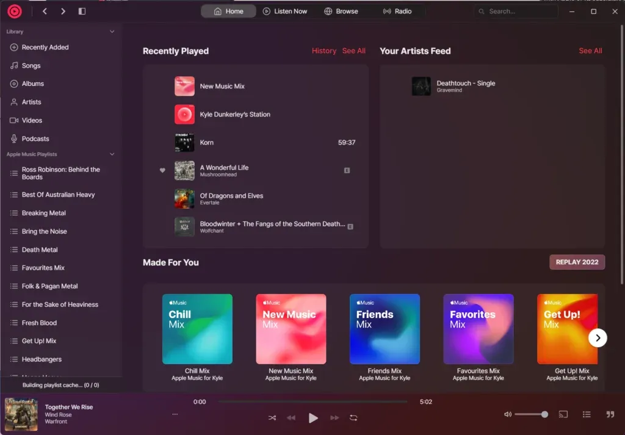Select Of Dragons and Elves row

[256, 199]
